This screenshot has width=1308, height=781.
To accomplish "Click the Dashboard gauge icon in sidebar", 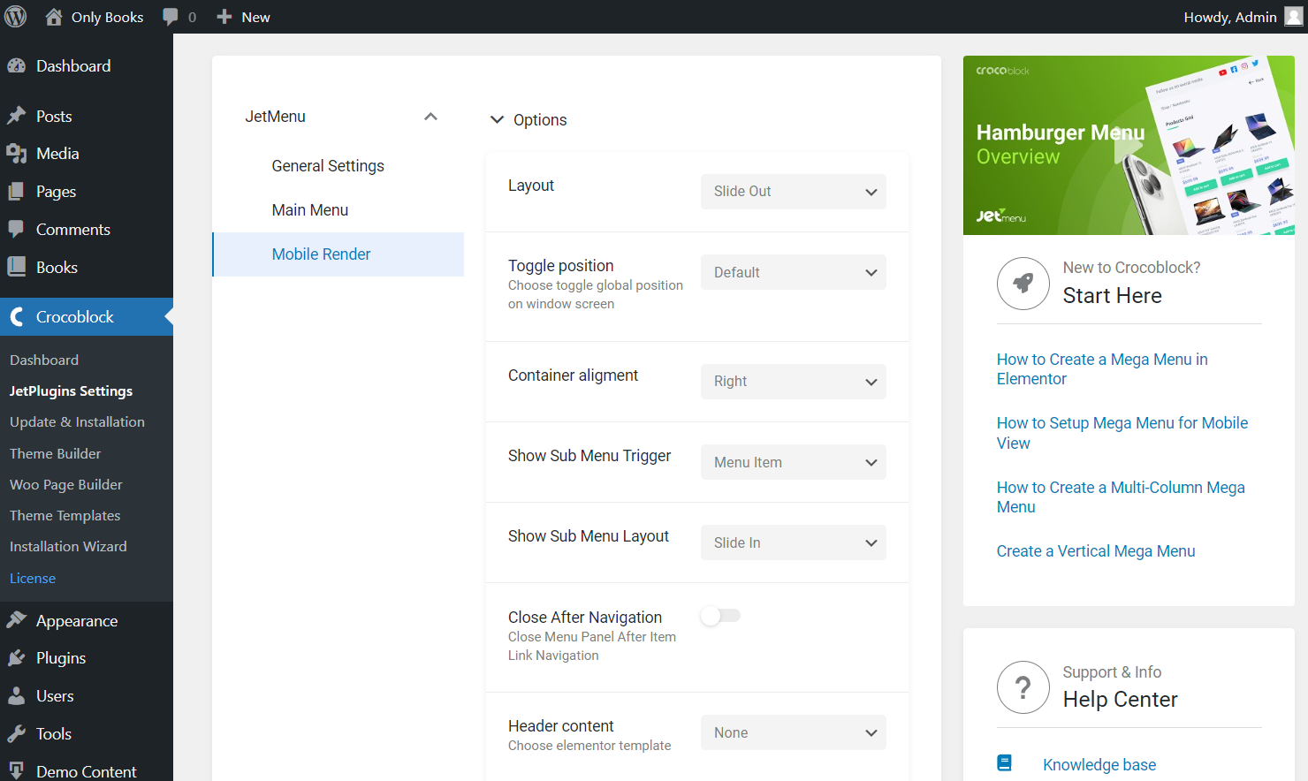I will tap(16, 66).
